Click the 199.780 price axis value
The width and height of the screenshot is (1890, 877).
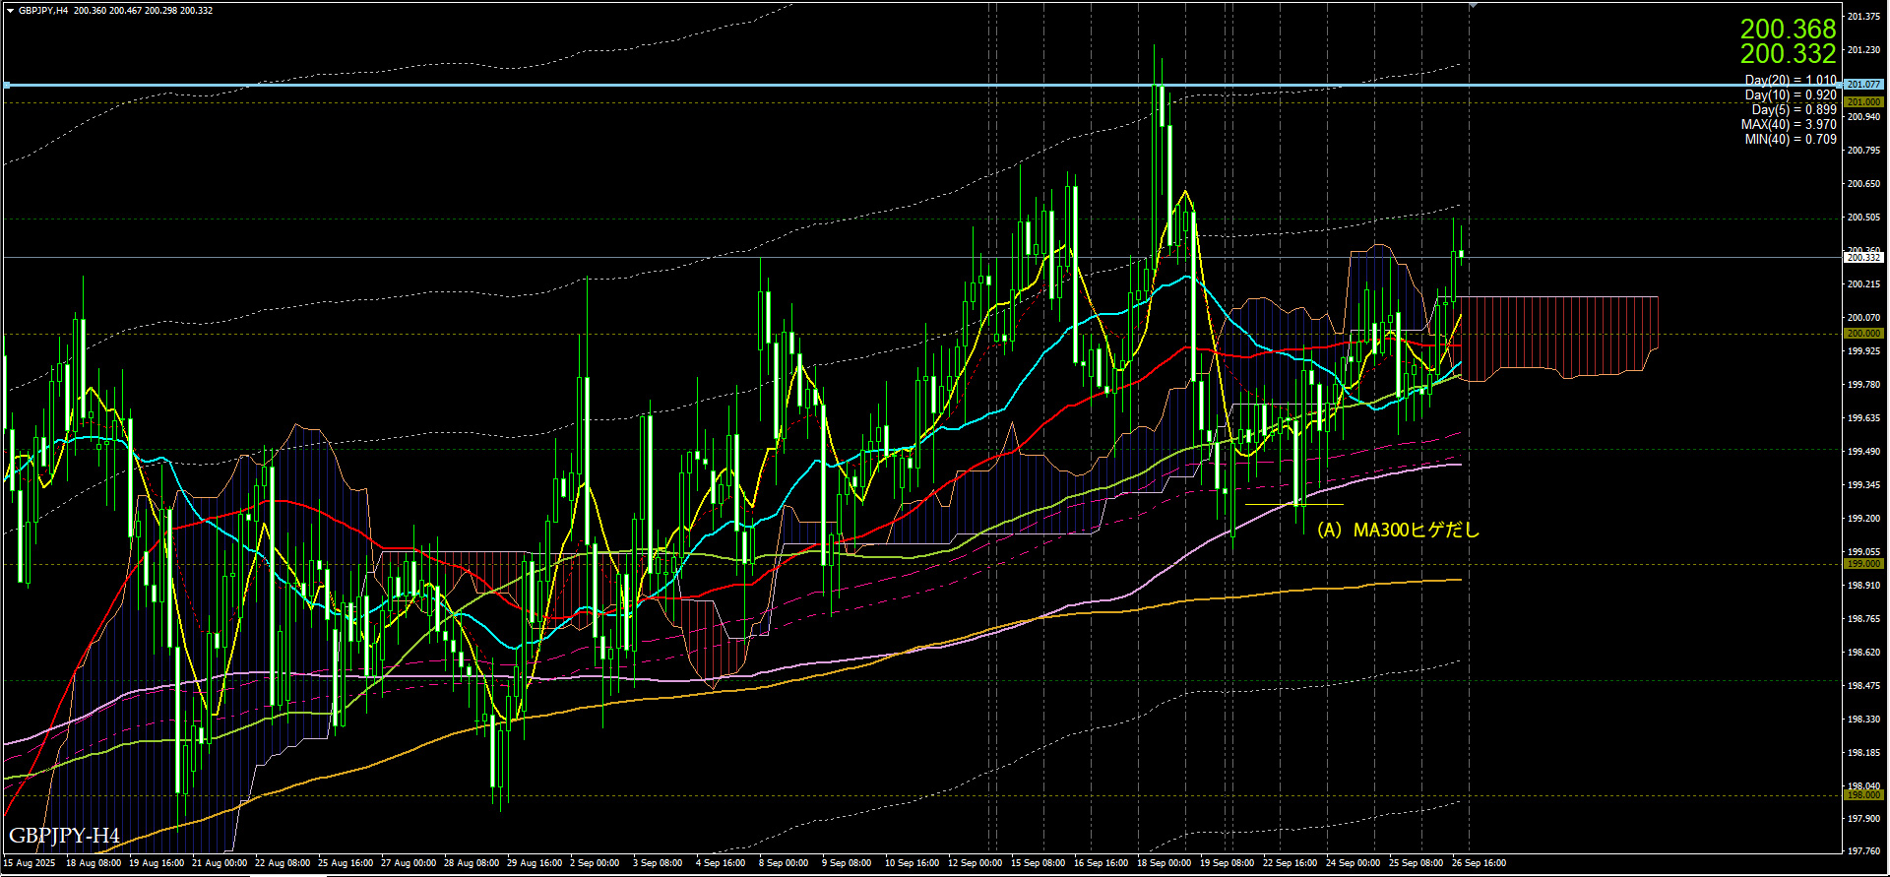click(x=1863, y=385)
